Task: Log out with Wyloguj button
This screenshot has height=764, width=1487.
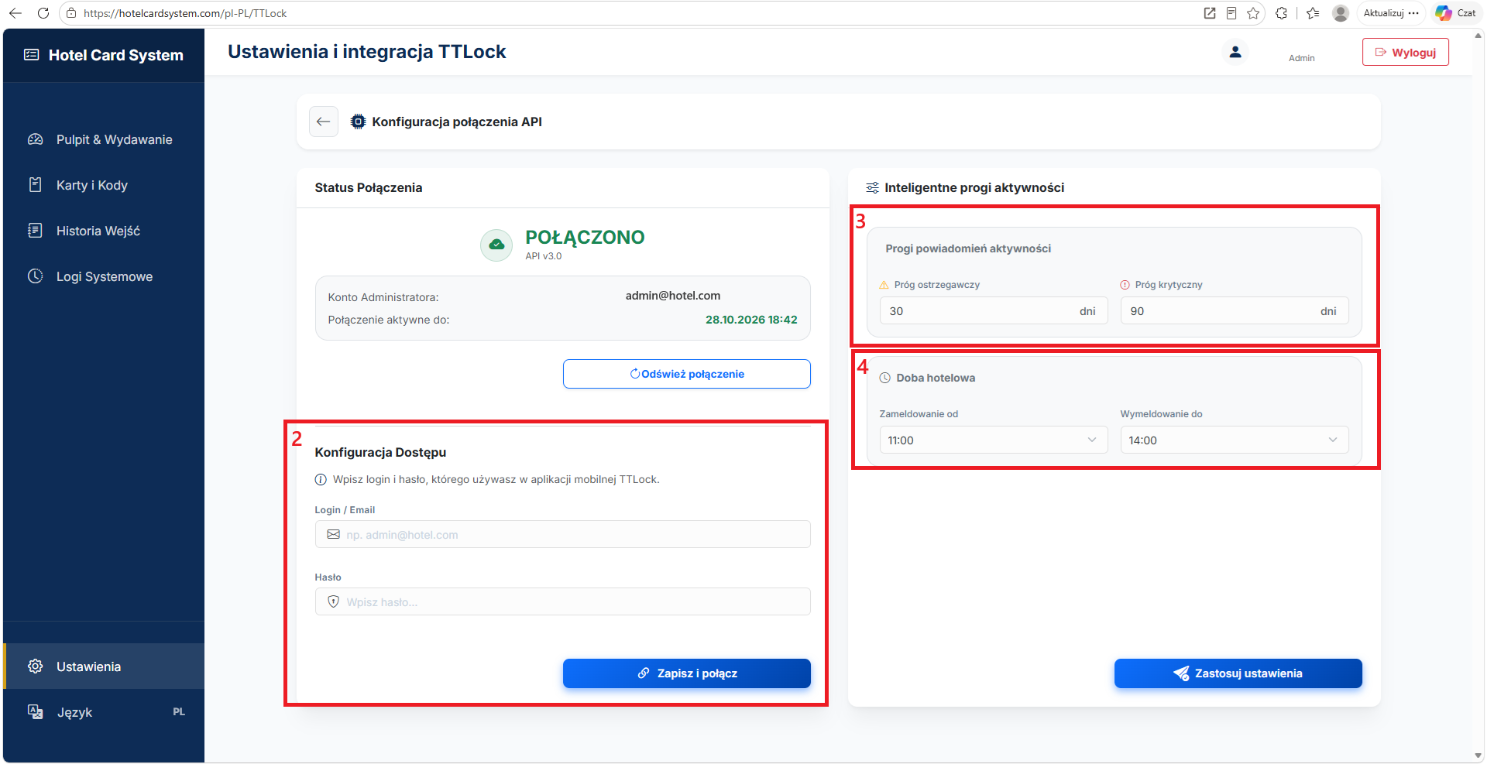Action: (1405, 53)
